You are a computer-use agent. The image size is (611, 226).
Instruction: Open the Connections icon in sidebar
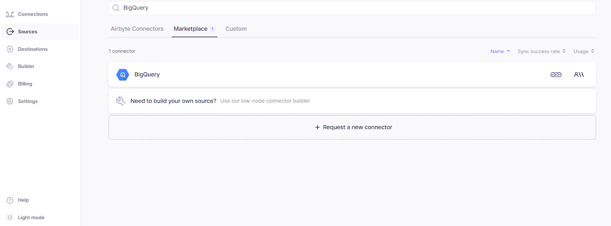coord(10,14)
